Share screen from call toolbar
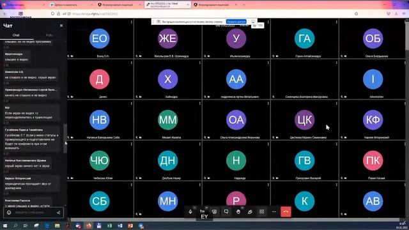This screenshot has height=230, width=409. pos(214,211)
